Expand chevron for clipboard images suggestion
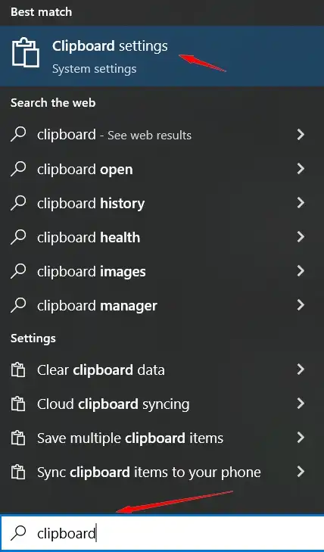This screenshot has height=552, width=324. 301,271
